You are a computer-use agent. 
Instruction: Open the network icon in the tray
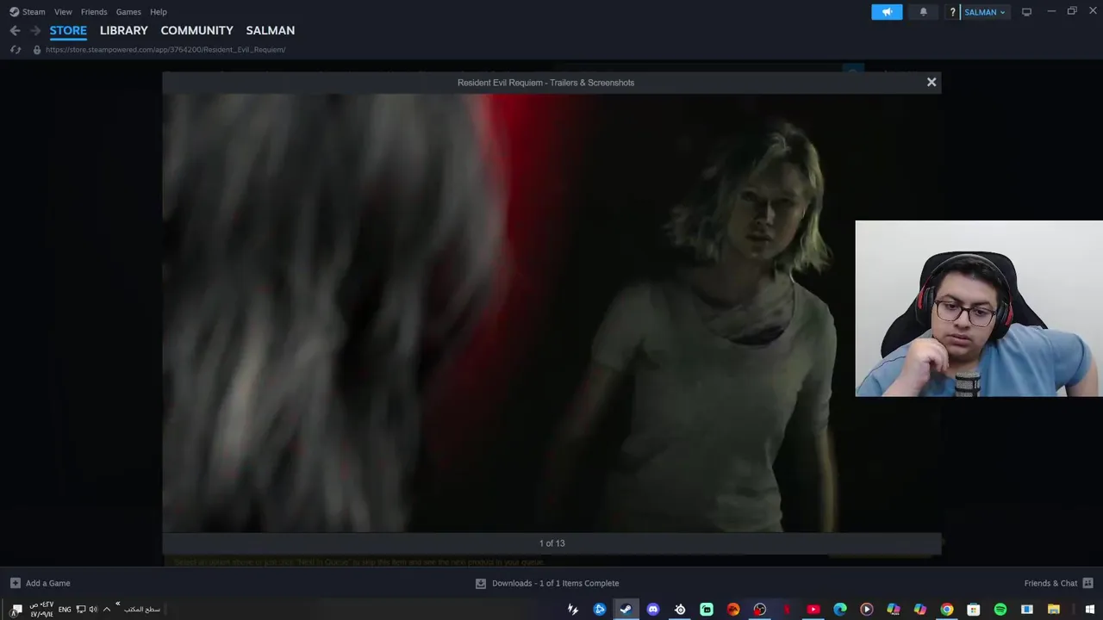[81, 610]
